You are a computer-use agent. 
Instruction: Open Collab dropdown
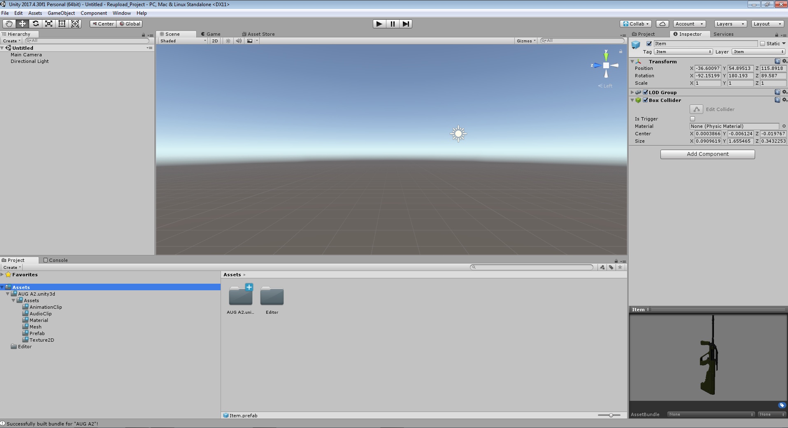[636, 24]
